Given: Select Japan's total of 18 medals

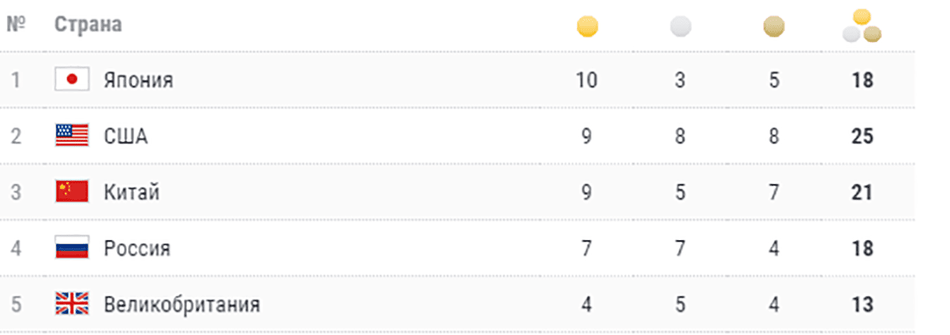Looking at the screenshot, I should tap(863, 80).
